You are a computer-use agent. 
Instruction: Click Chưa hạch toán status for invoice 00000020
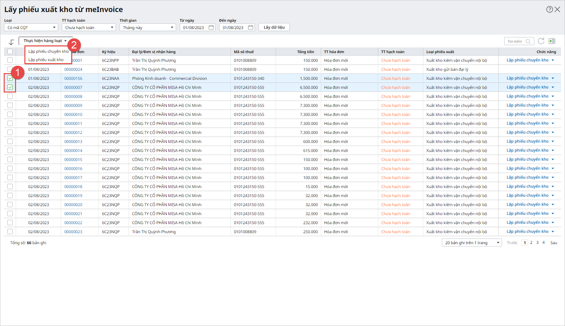[396, 205]
